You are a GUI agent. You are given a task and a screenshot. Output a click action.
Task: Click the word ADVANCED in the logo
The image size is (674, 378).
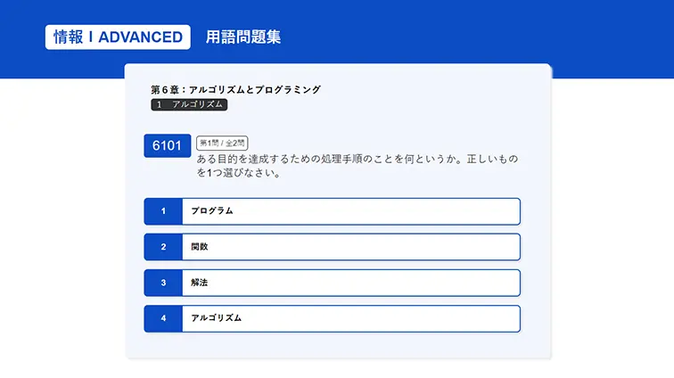(x=140, y=37)
